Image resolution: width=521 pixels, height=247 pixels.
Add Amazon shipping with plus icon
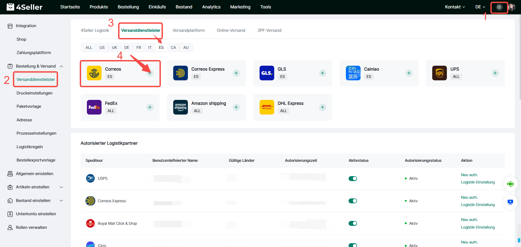click(x=236, y=107)
